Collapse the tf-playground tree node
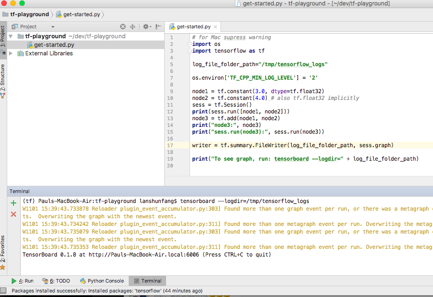 [x=11, y=36]
